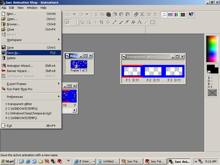Select the Zoom magnifier tool
The height and width of the screenshot is (165, 220).
click(x=89, y=22)
